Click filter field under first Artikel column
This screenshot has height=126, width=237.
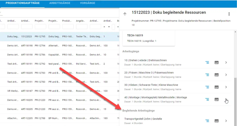coord(13,27)
